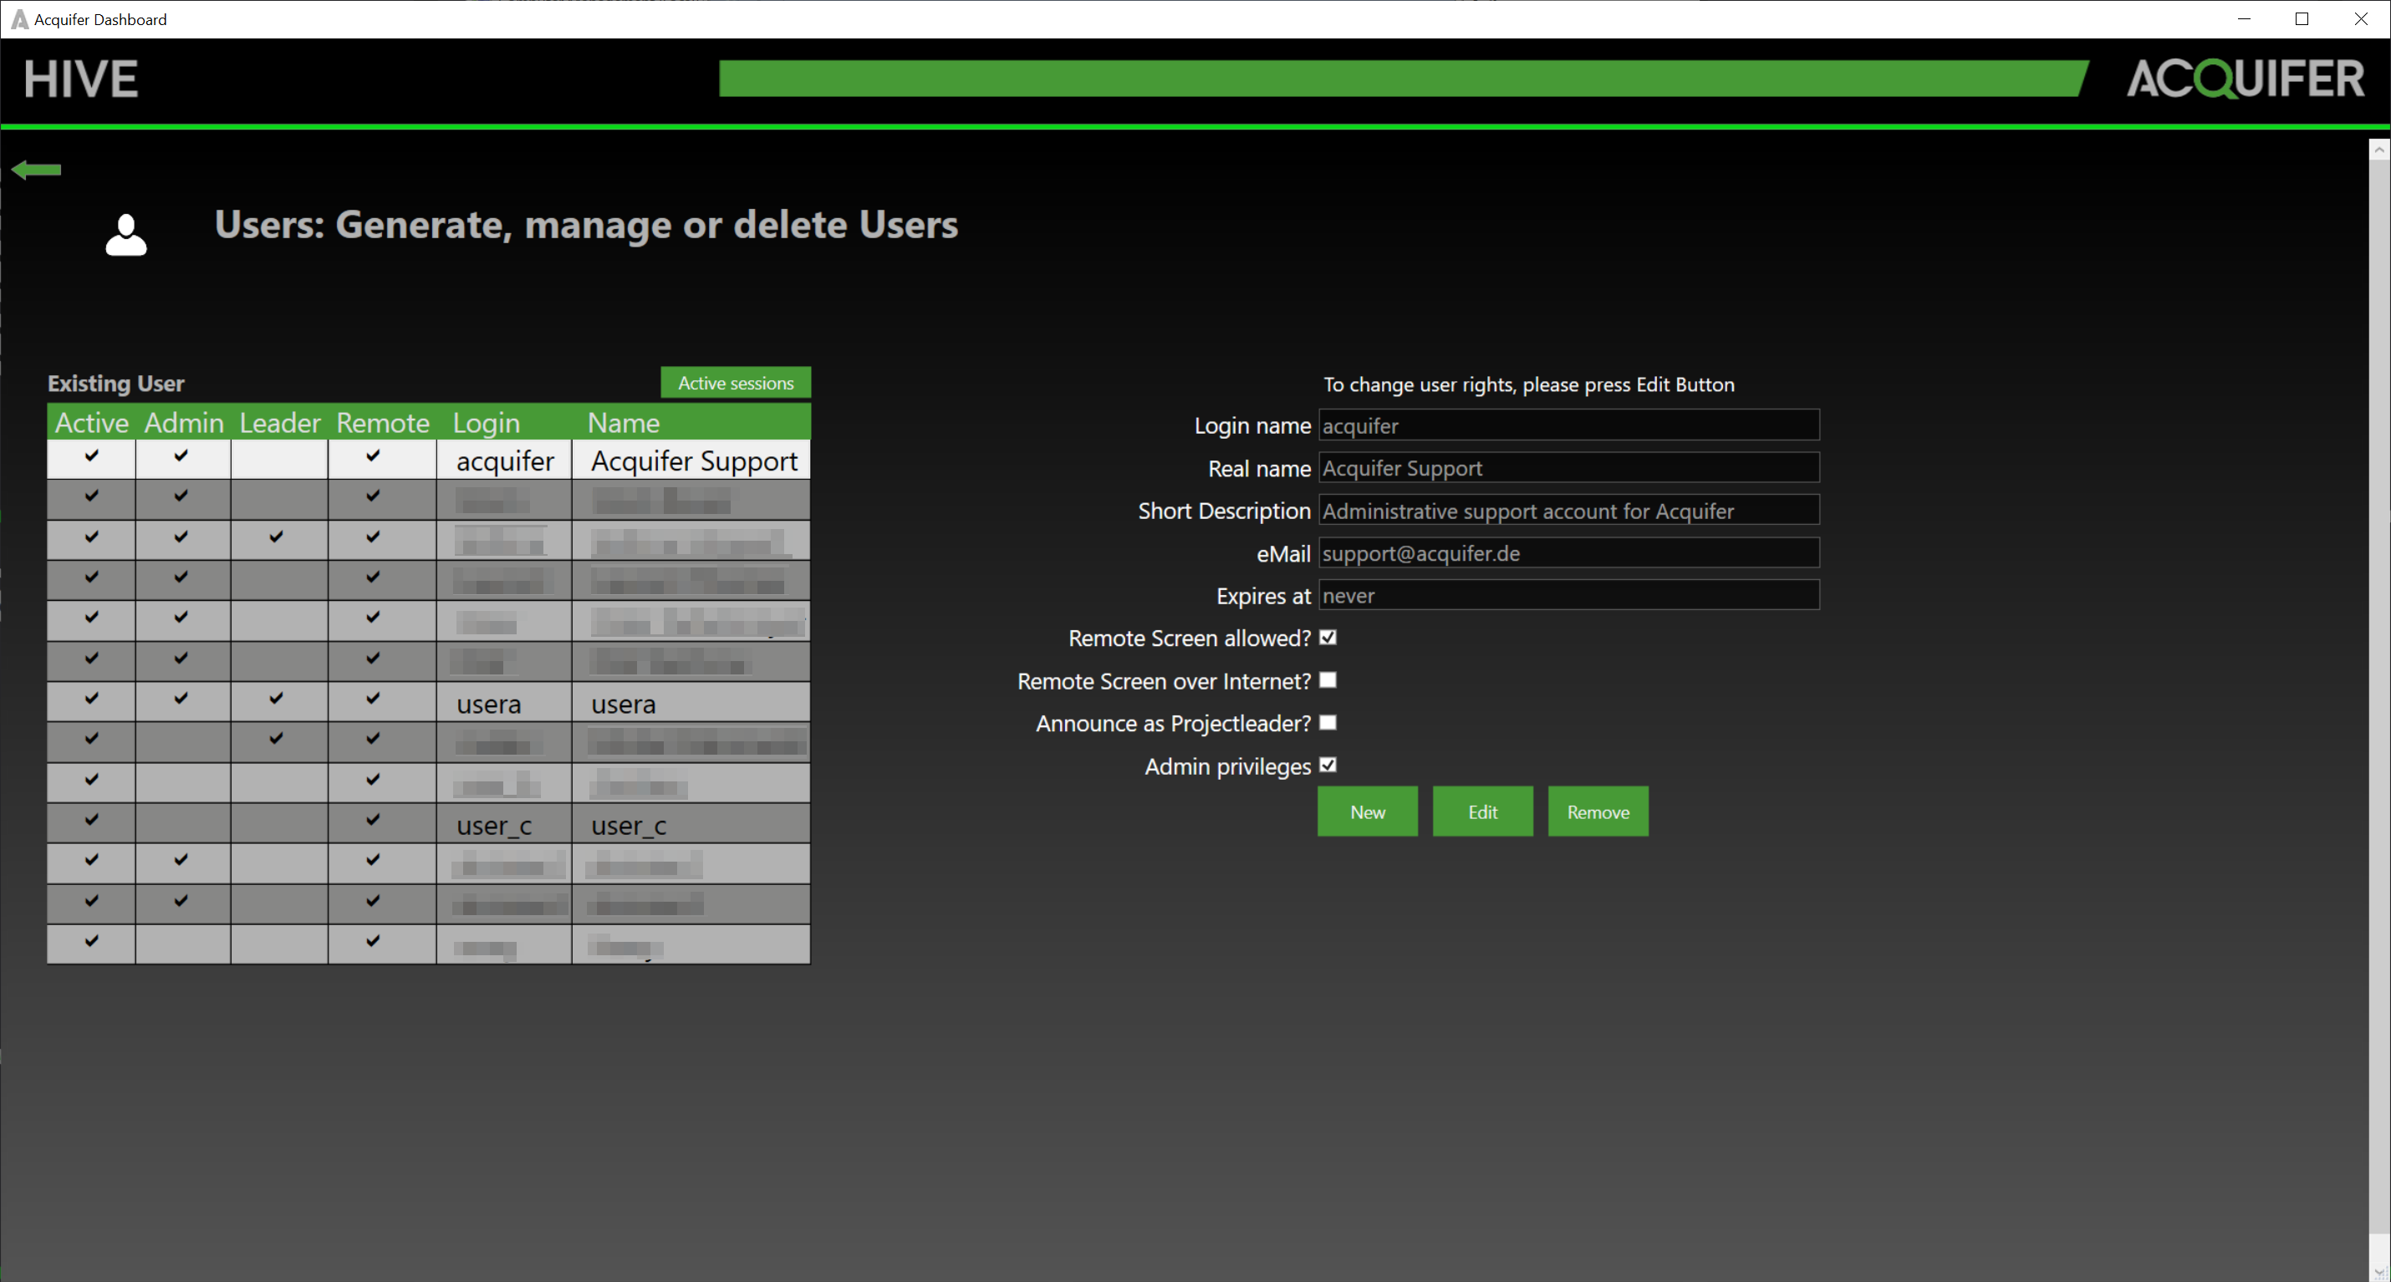
Task: Click the Acquifer app icon in title bar
Action: coord(19,19)
